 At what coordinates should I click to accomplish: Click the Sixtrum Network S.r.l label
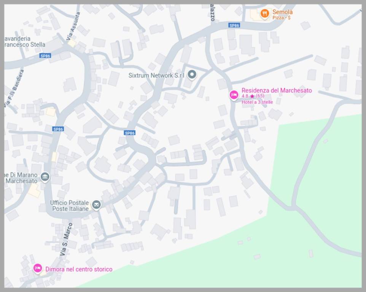(156, 75)
